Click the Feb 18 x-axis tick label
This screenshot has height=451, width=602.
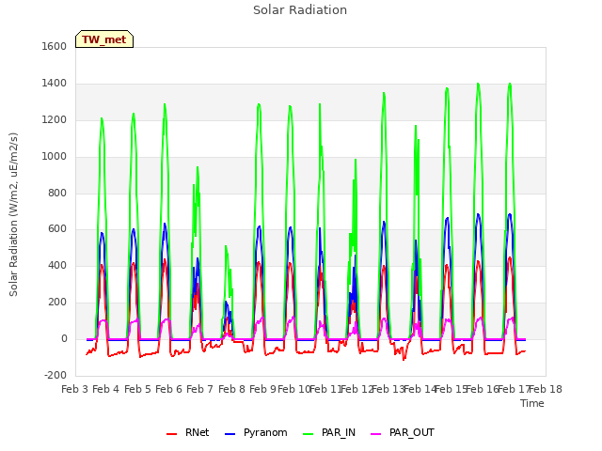click(x=546, y=389)
